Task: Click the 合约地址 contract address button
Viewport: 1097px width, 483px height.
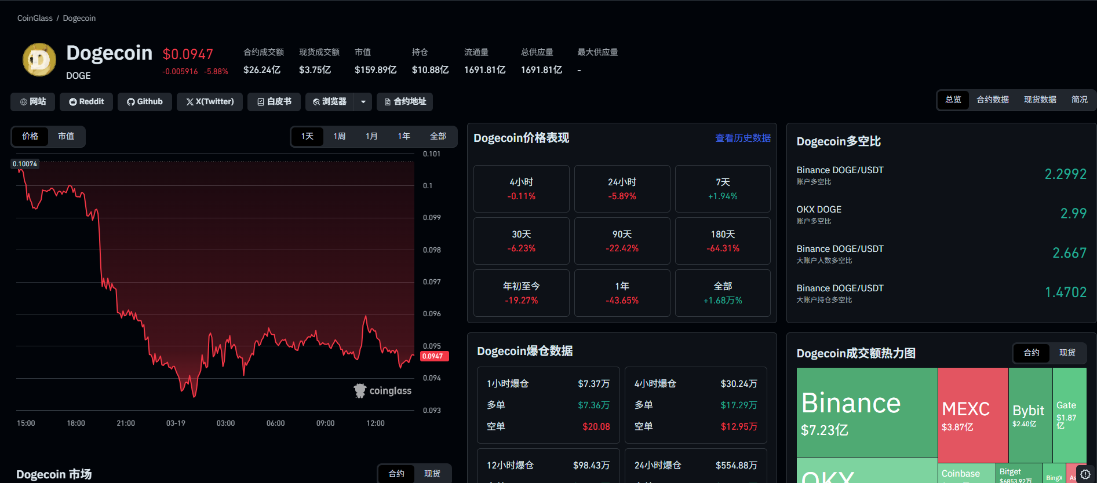Action: [x=405, y=102]
